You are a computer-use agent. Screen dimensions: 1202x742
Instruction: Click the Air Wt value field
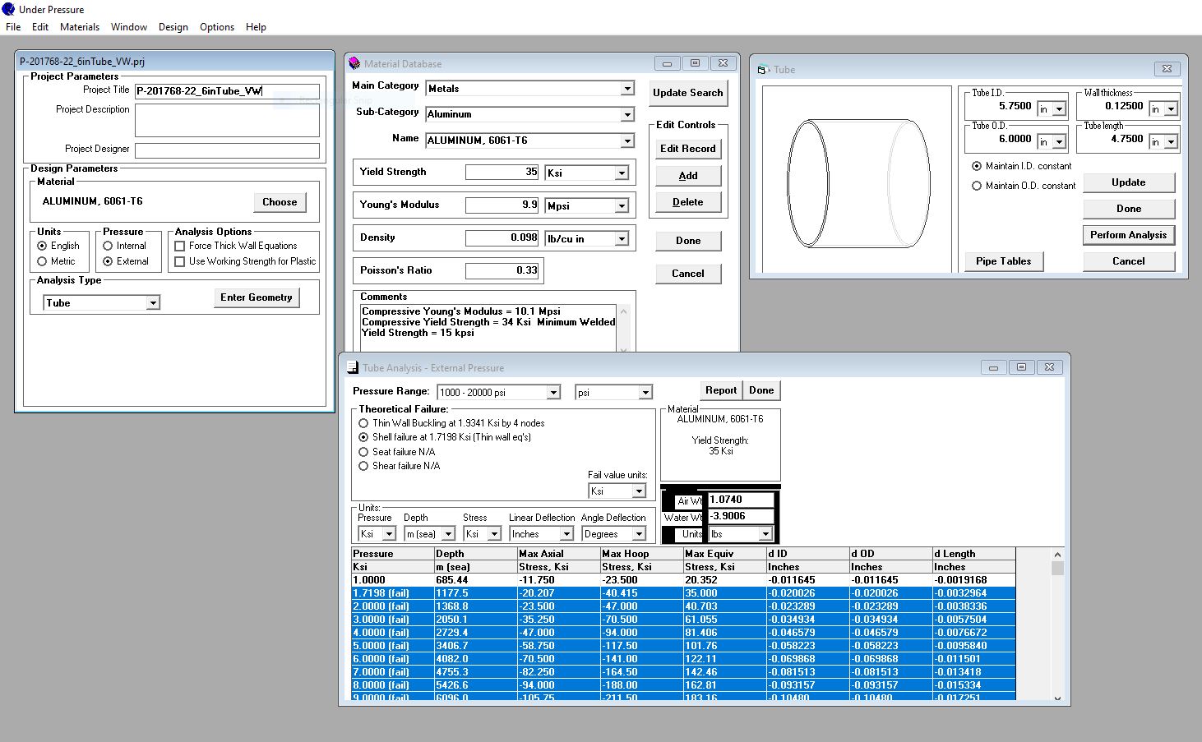click(x=741, y=500)
